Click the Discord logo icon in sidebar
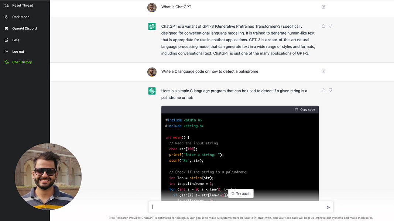Viewport: 394px width, 221px height. pyautogui.click(x=7, y=28)
